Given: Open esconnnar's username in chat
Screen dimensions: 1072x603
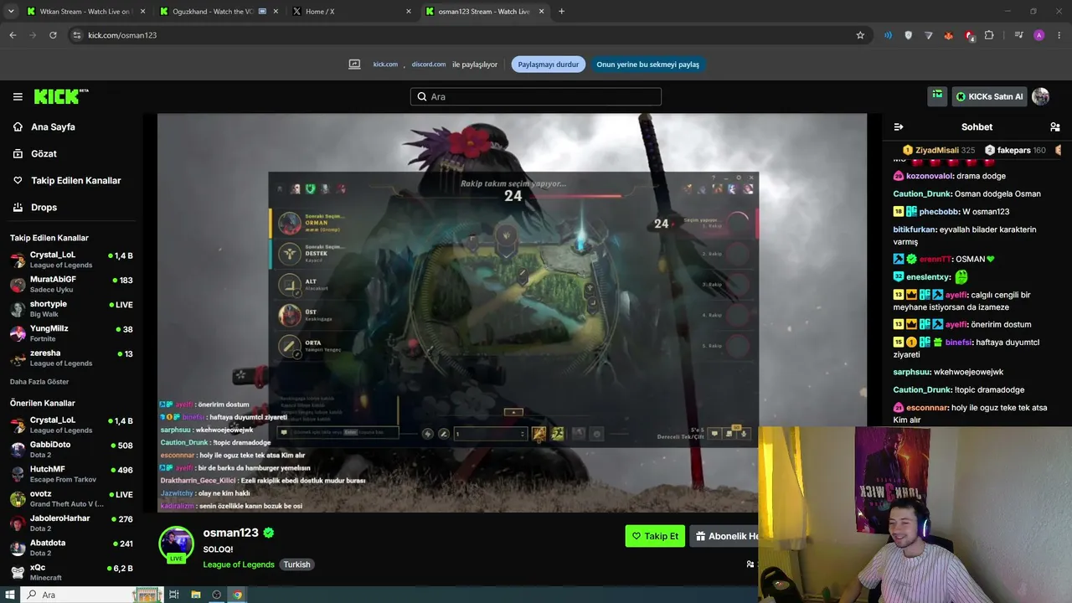Looking at the screenshot, I should (927, 408).
